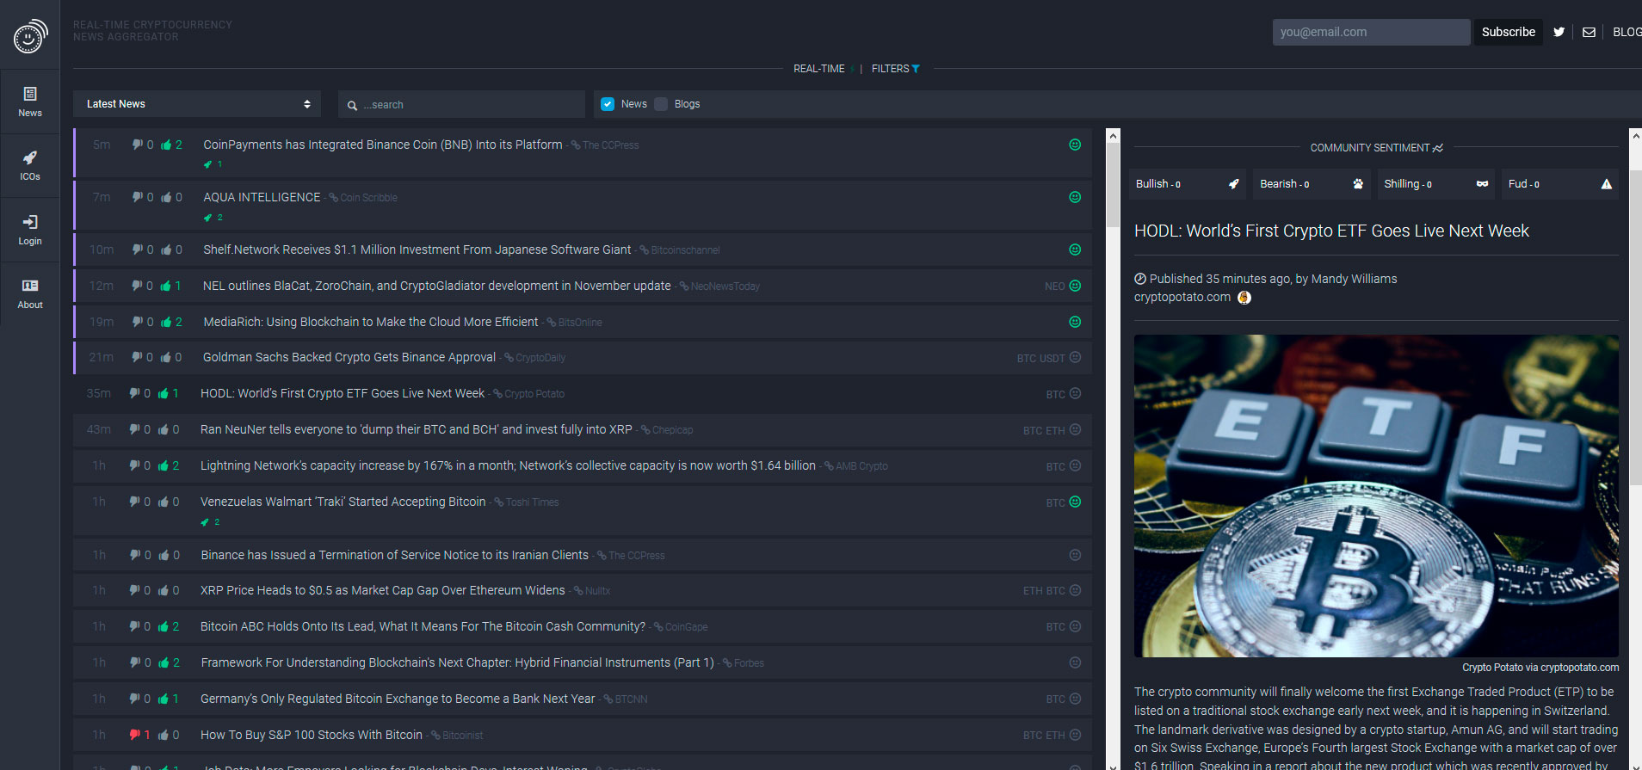Open the News sidebar section
This screenshot has height=770, width=1642.
click(x=30, y=102)
